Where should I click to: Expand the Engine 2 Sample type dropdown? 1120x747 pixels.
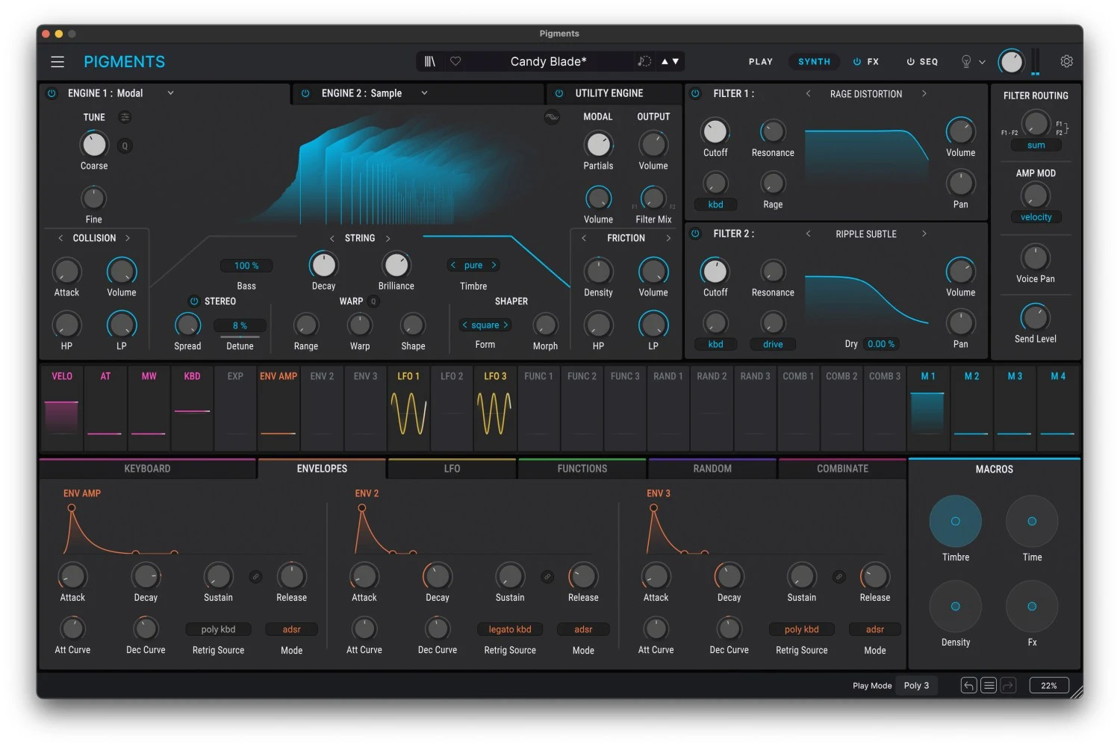(x=424, y=93)
